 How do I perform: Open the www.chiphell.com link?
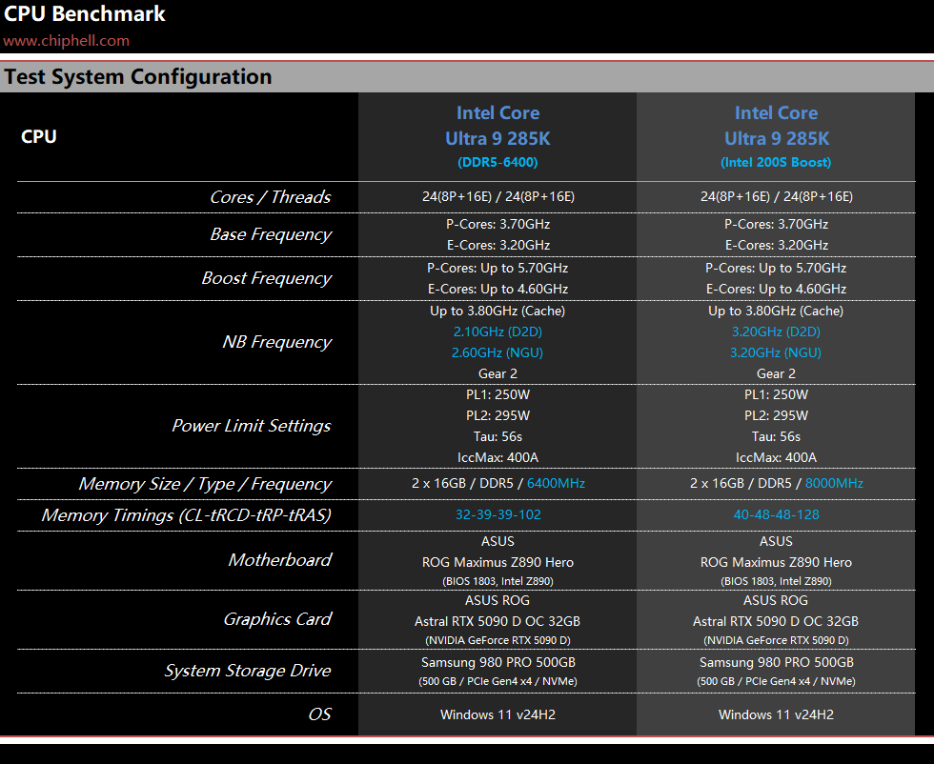(x=66, y=41)
